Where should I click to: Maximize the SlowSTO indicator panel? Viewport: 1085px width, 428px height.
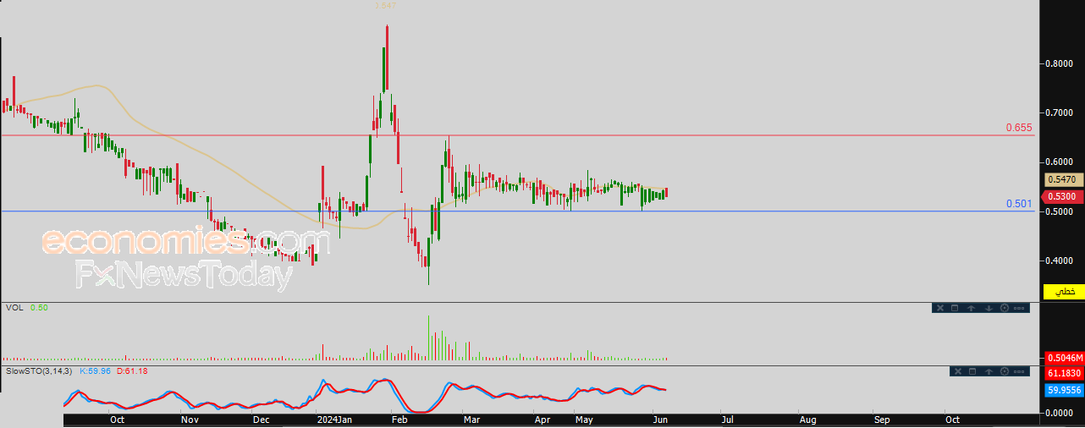click(972, 371)
